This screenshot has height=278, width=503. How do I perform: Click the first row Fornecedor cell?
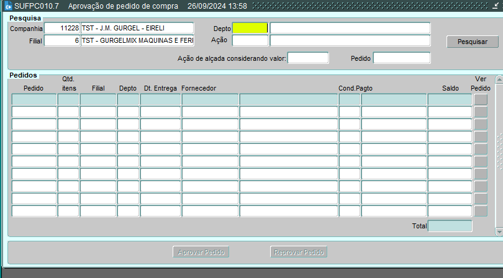tap(210, 99)
